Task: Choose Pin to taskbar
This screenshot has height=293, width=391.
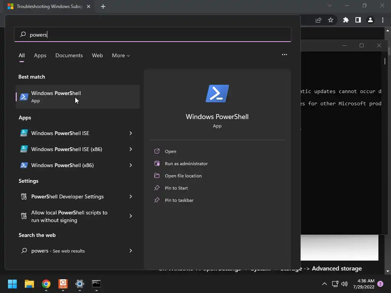Action: (179, 200)
